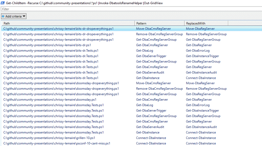The image size is (262, 146).
Task: Select the bits-dr.ps1 file row
Action: click(47, 45)
